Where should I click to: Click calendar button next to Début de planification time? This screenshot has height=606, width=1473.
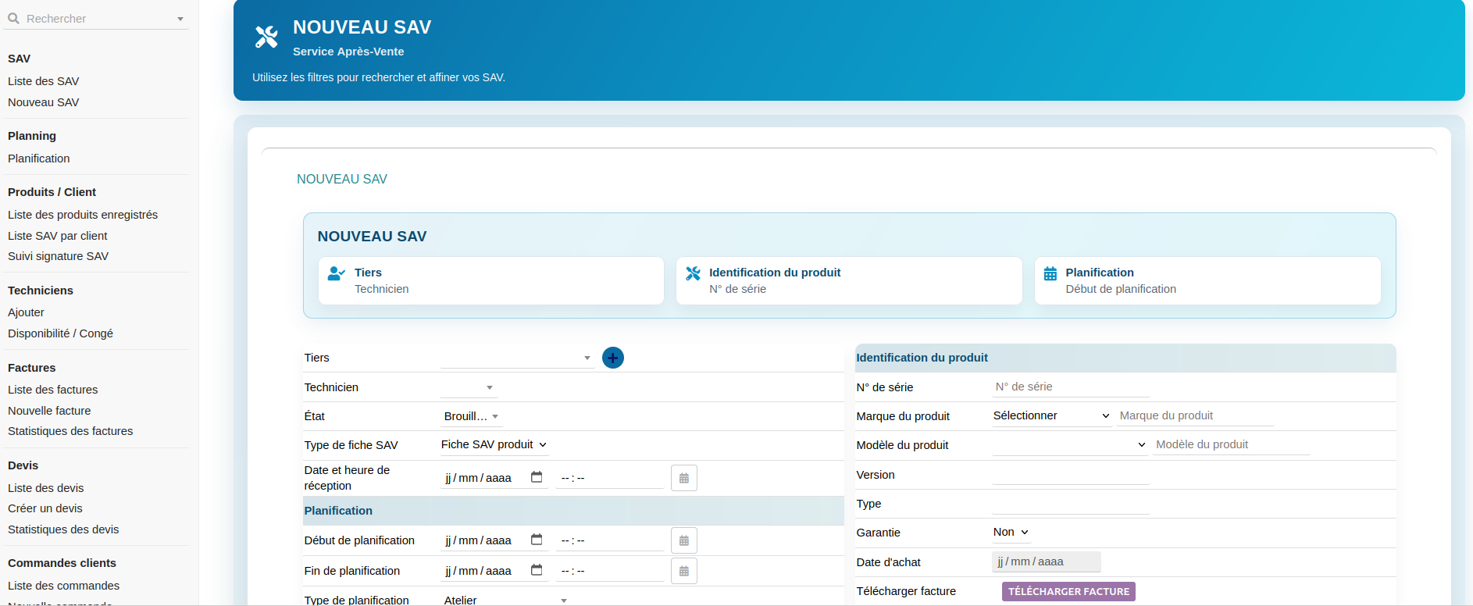pyautogui.click(x=683, y=540)
